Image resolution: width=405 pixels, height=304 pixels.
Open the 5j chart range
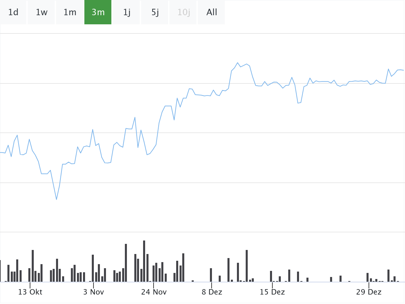pyautogui.click(x=155, y=12)
